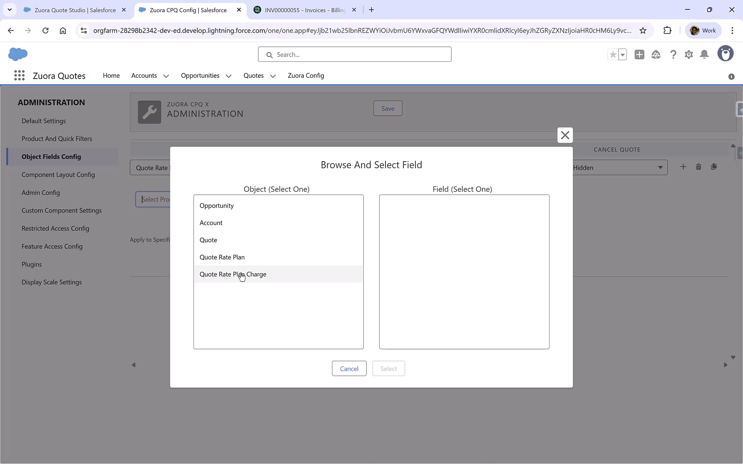Image resolution: width=743 pixels, height=464 pixels.
Task: Switch to the Zuora Config tab
Action: point(306,75)
